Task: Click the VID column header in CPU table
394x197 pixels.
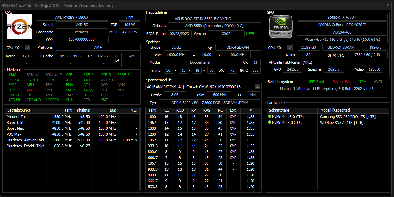Action: (129, 110)
